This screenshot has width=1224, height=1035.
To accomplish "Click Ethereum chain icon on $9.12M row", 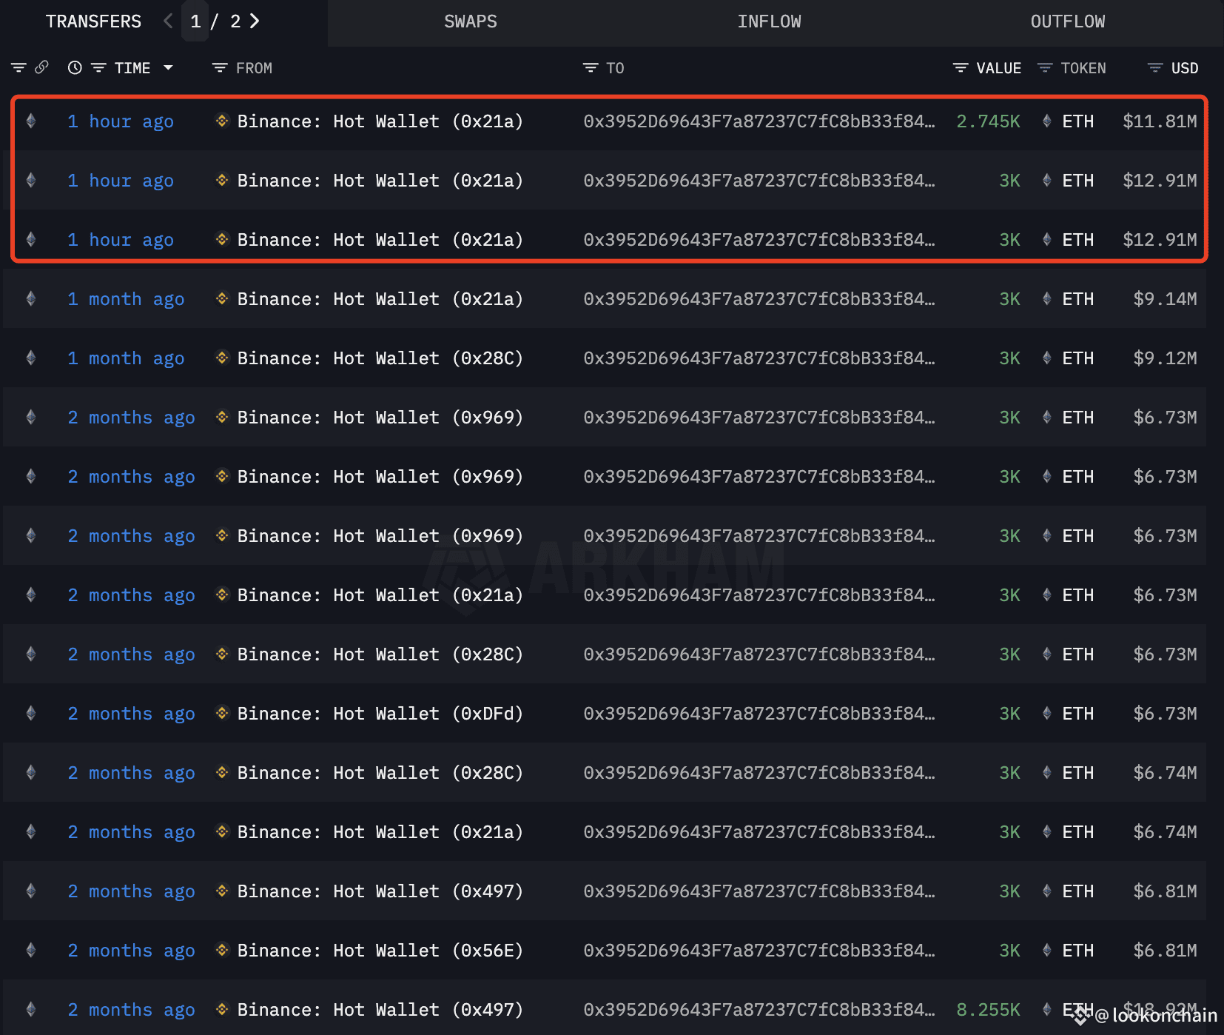I will (31, 358).
